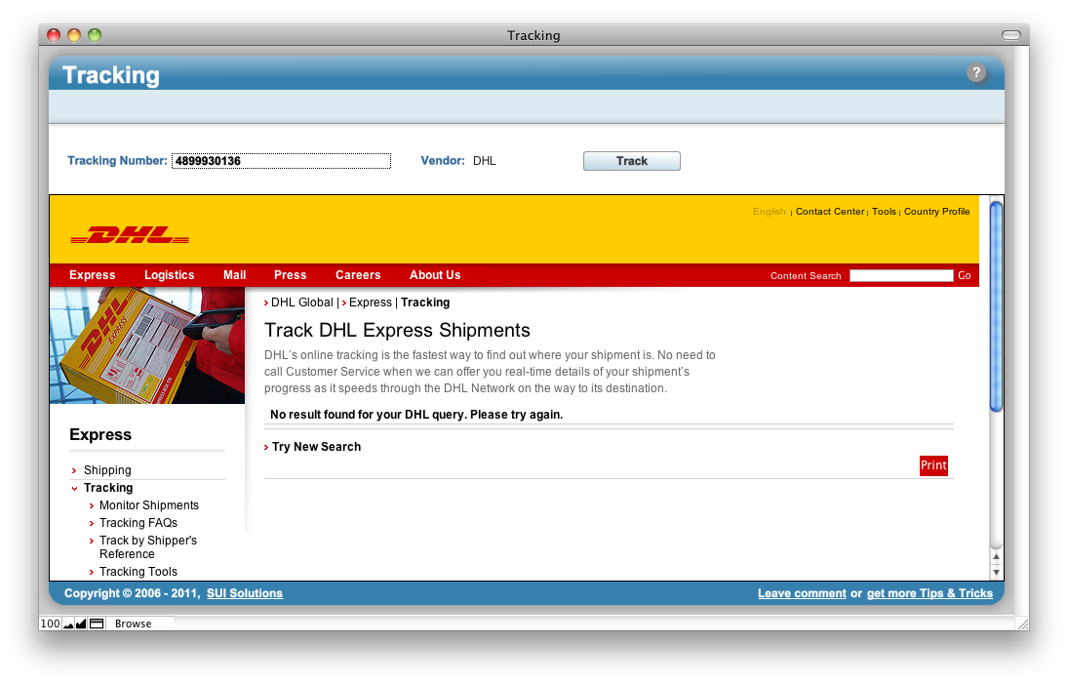Open the SUI Solutions link

[245, 593]
